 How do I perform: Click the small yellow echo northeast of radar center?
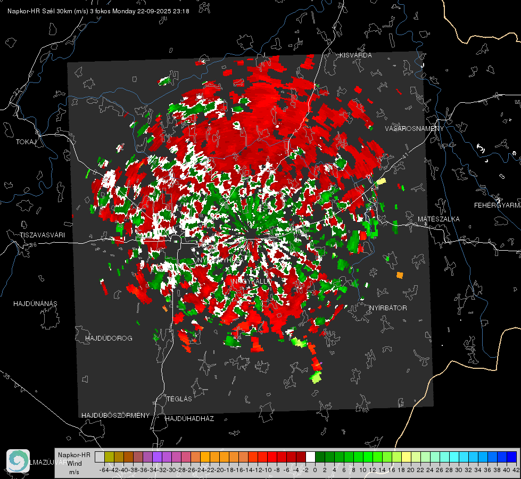381,181
